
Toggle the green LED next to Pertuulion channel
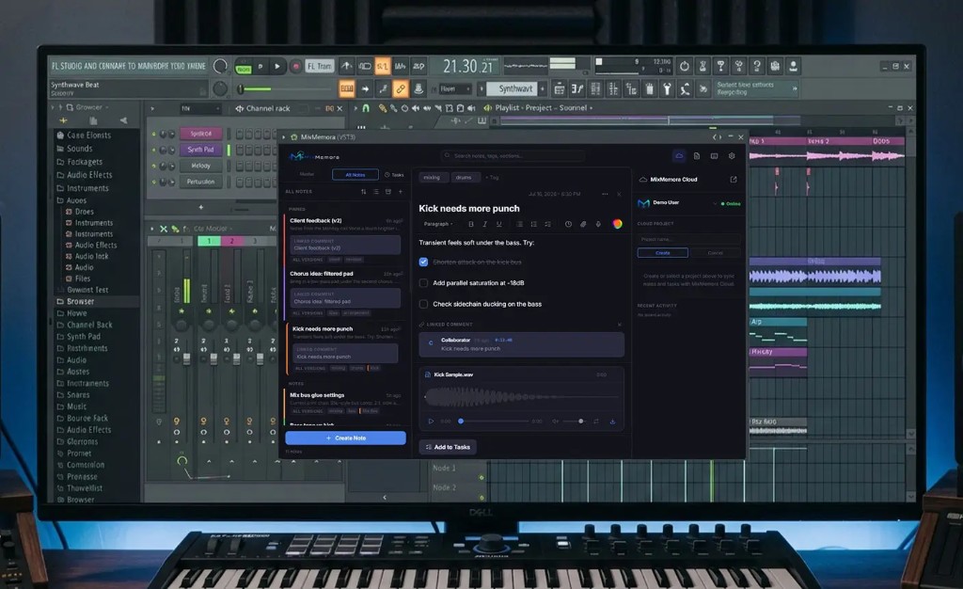154,182
